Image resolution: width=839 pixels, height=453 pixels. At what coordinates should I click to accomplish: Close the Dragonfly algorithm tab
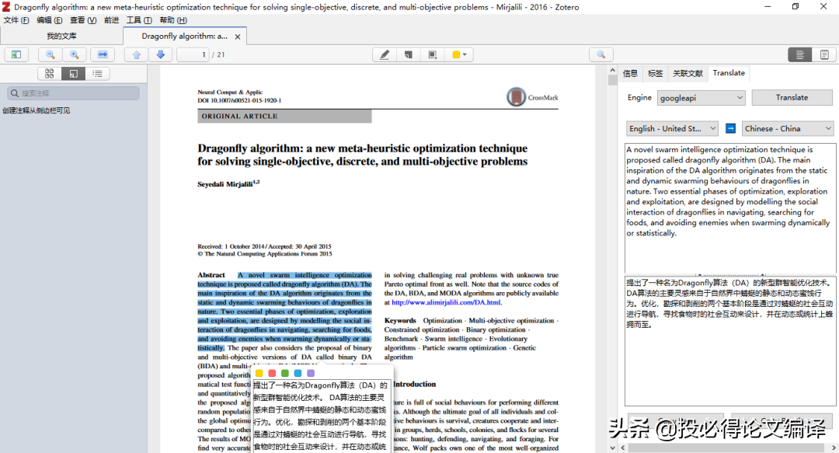click(x=238, y=37)
